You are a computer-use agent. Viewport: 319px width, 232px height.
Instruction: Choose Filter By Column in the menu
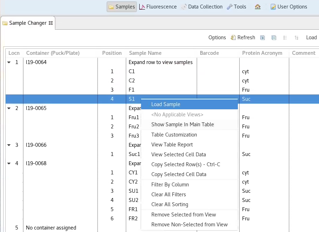[x=189, y=185]
